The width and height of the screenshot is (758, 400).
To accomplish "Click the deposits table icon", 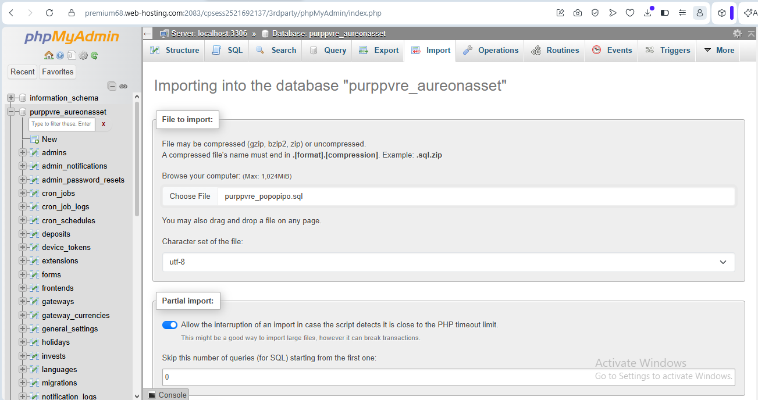I will click(x=34, y=234).
